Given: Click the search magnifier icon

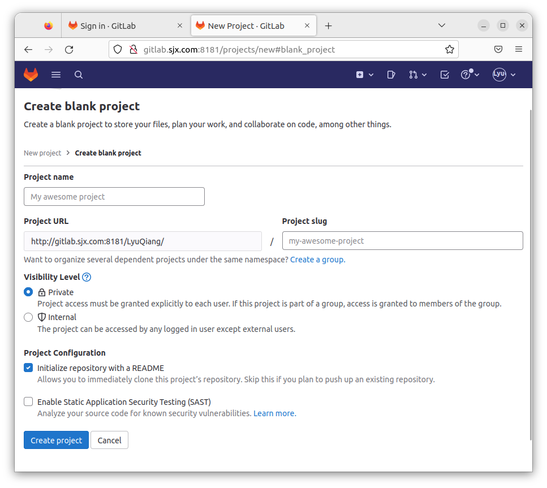Looking at the screenshot, I should (79, 75).
